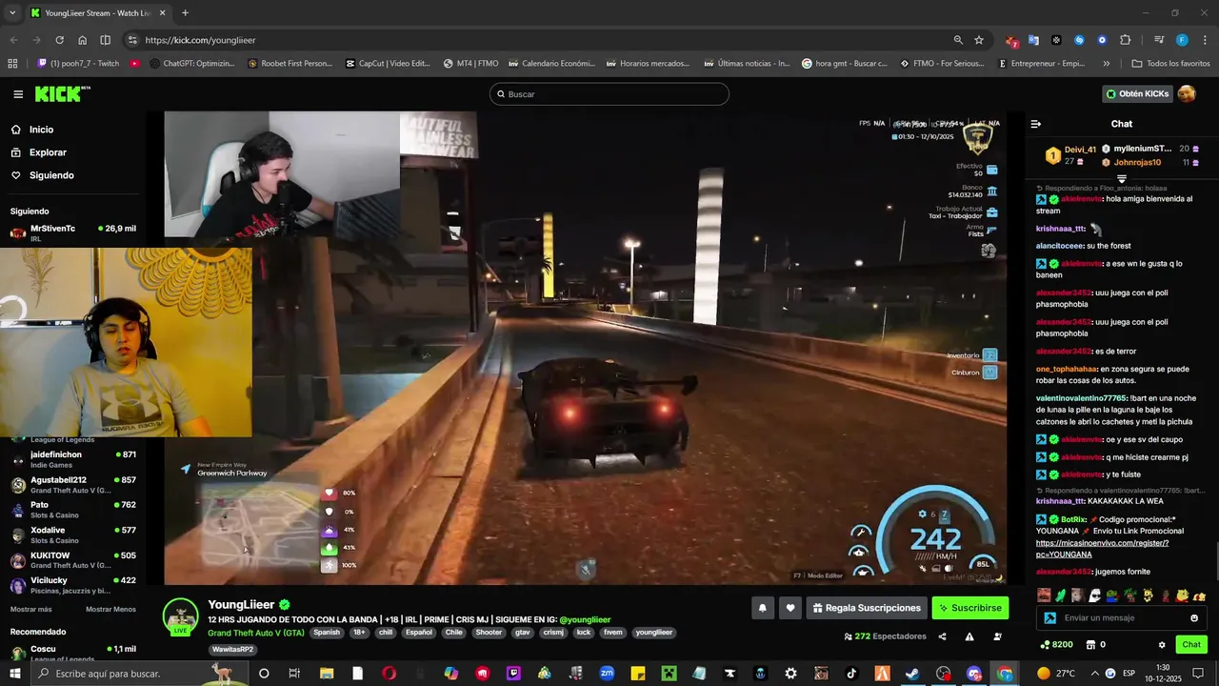Open Todos los favoritos folder

[x=1170, y=64]
